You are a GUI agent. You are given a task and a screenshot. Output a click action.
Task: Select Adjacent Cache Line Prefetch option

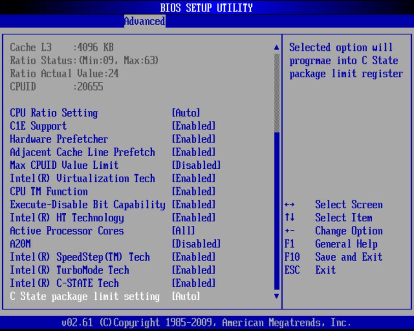[82, 152]
